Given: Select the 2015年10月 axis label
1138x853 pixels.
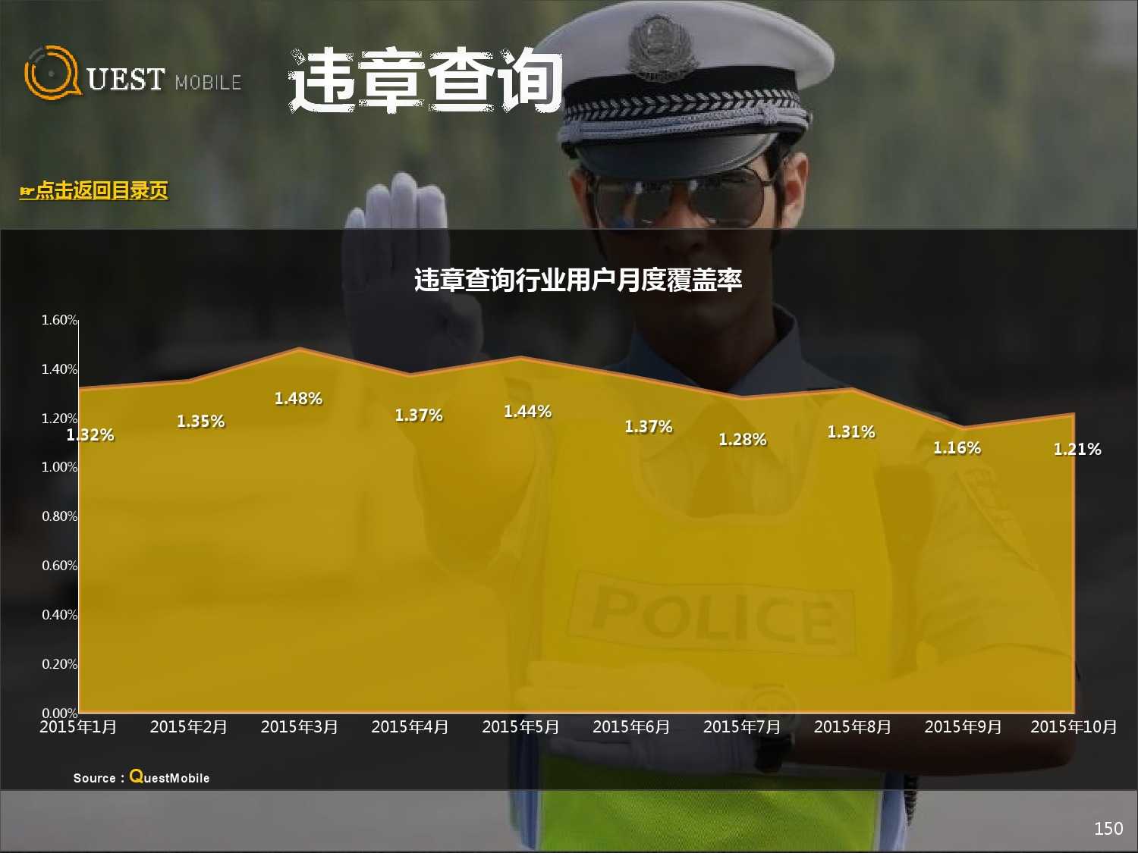Looking at the screenshot, I should pos(1074,727).
